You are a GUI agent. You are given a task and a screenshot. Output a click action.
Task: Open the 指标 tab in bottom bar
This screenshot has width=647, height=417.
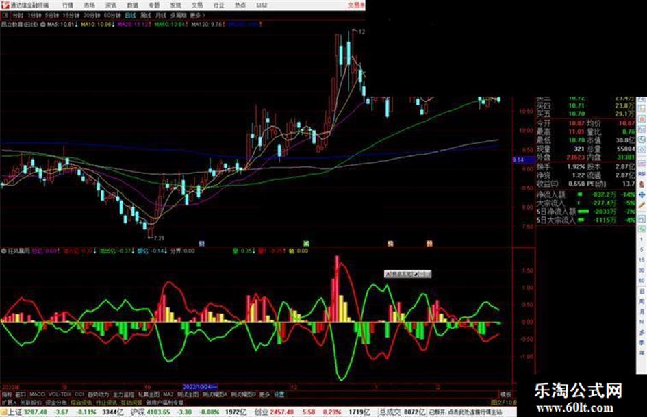pyautogui.click(x=7, y=394)
